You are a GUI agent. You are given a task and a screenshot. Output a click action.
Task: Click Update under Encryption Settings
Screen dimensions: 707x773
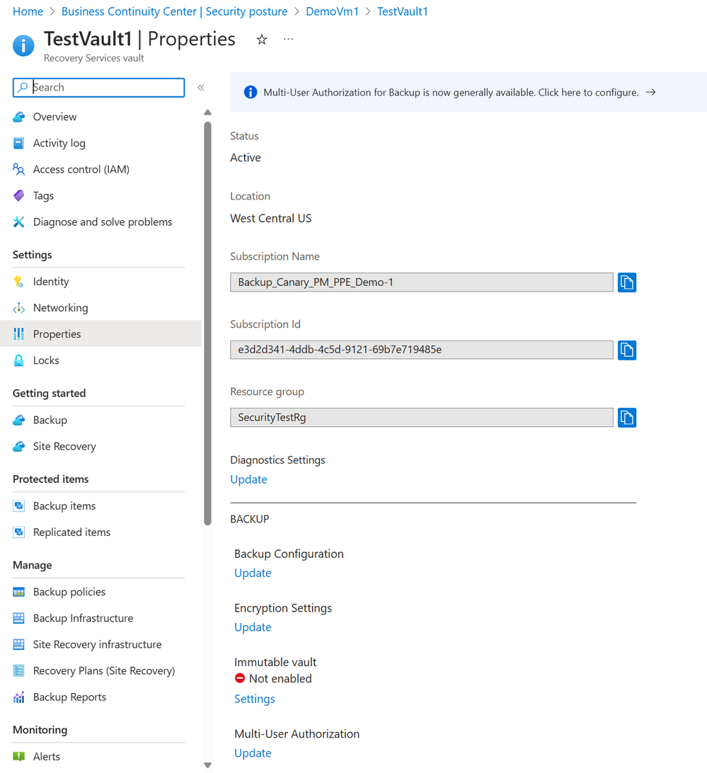click(253, 628)
